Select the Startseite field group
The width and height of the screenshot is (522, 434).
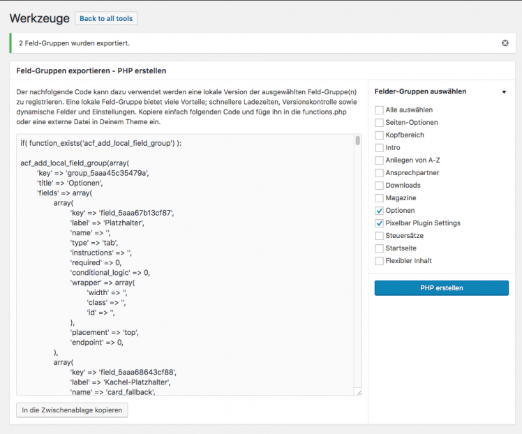point(379,248)
